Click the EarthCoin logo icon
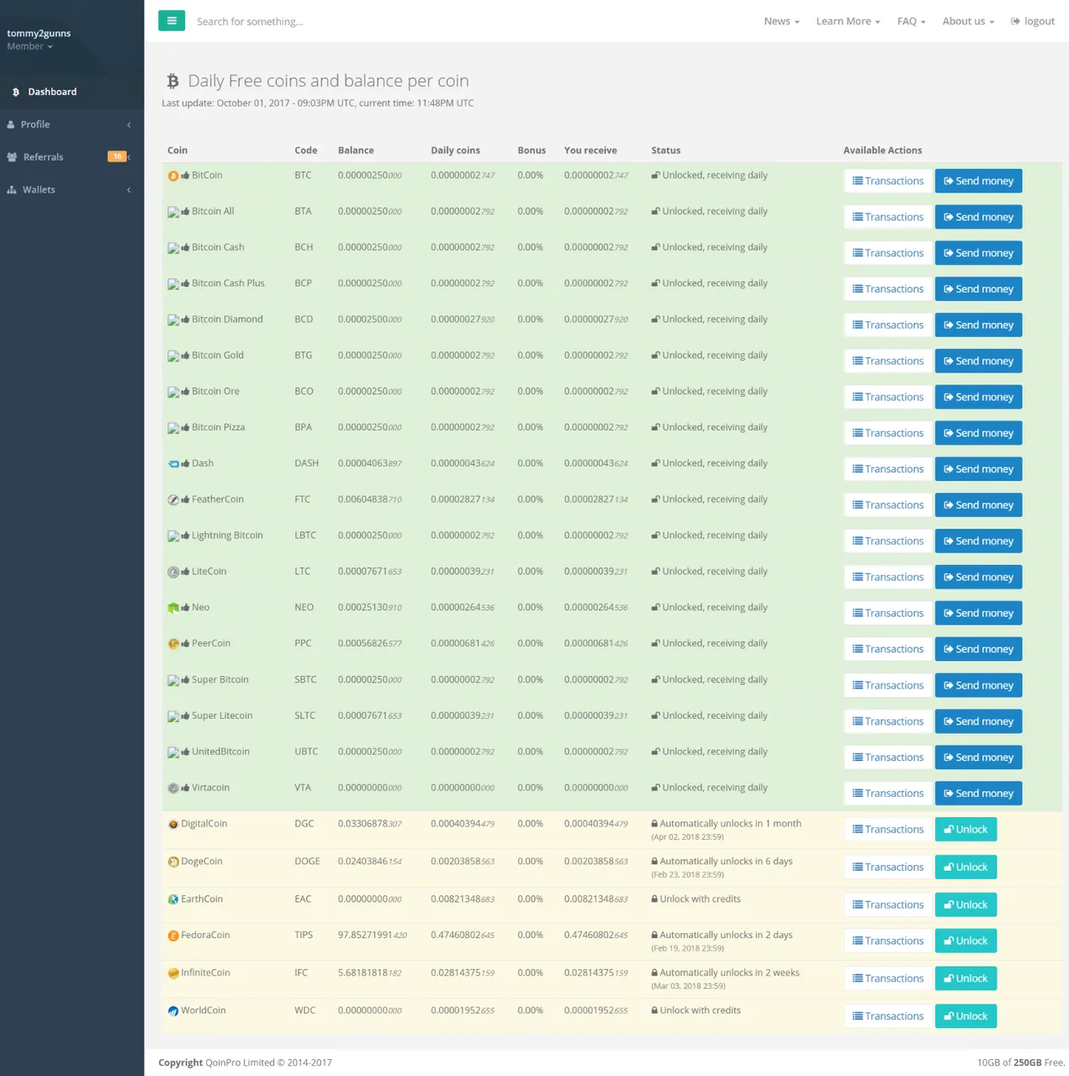This screenshot has width=1069, height=1076. click(173, 899)
